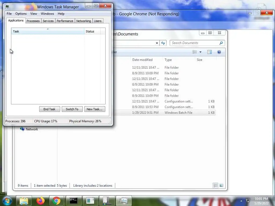Open Windows Explorer from the taskbar
Image resolution: width=275 pixels, height=206 pixels.
[x=24, y=201]
